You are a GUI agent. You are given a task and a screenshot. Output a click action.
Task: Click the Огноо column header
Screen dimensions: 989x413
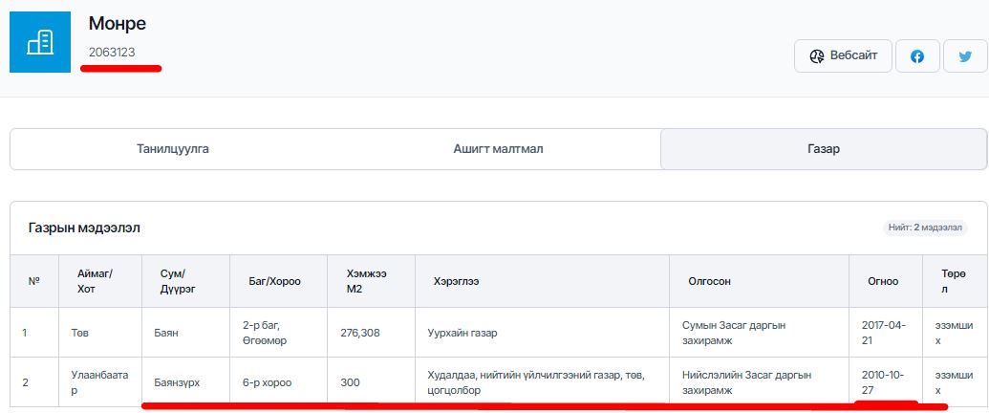(883, 281)
